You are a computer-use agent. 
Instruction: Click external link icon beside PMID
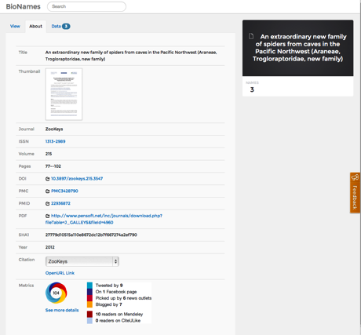[47, 203]
